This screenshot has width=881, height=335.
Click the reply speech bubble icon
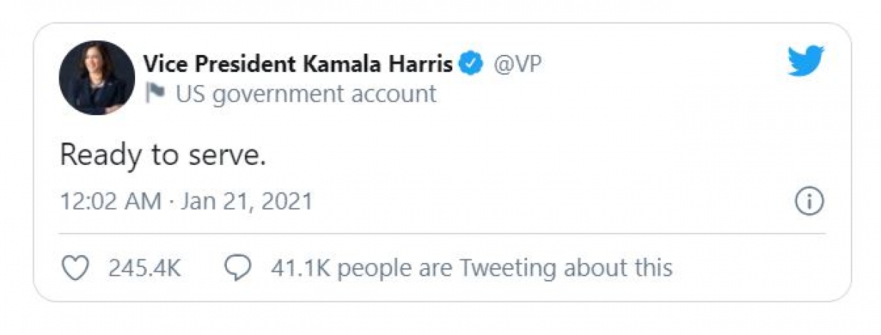click(237, 268)
